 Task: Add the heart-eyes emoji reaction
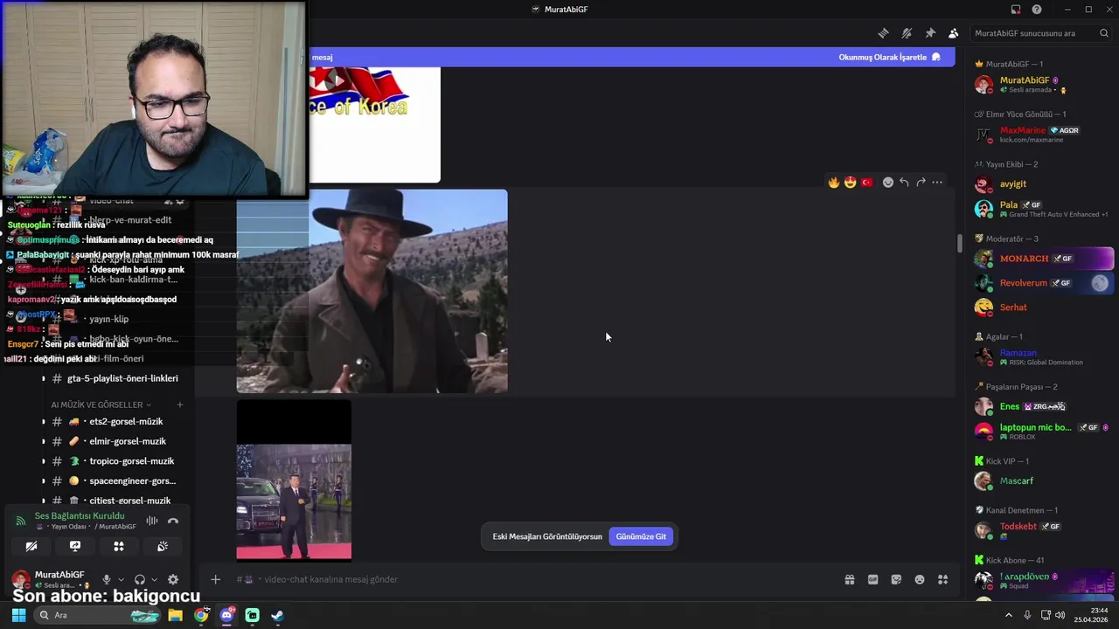pos(851,183)
